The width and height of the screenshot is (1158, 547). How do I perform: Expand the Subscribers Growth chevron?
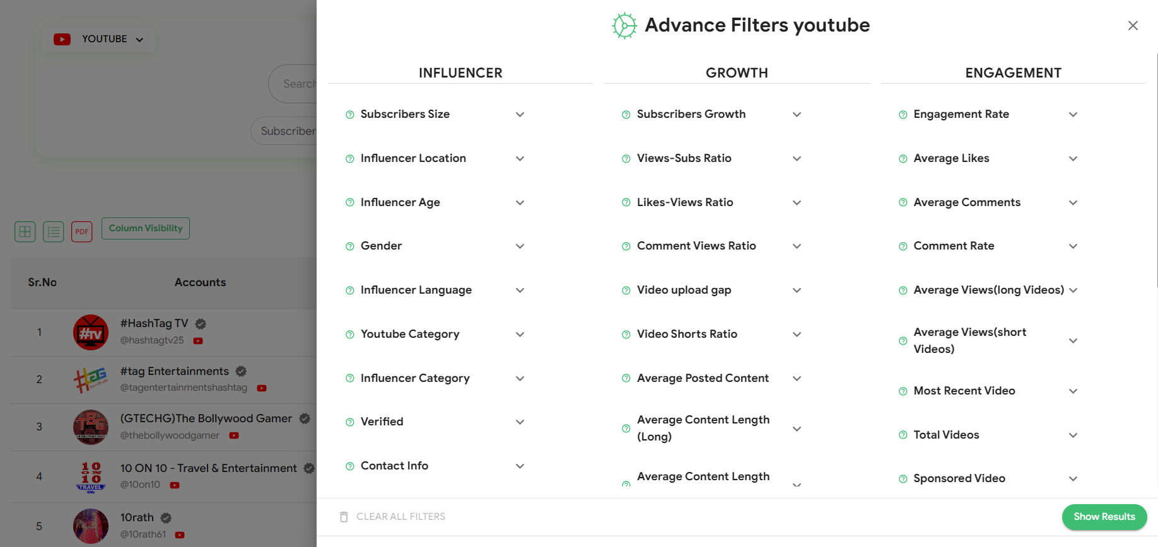click(797, 115)
